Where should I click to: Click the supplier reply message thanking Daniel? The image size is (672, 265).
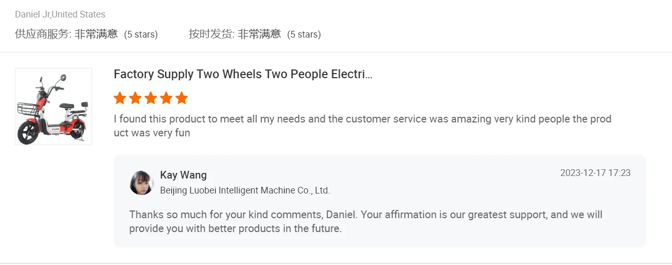coord(365,221)
